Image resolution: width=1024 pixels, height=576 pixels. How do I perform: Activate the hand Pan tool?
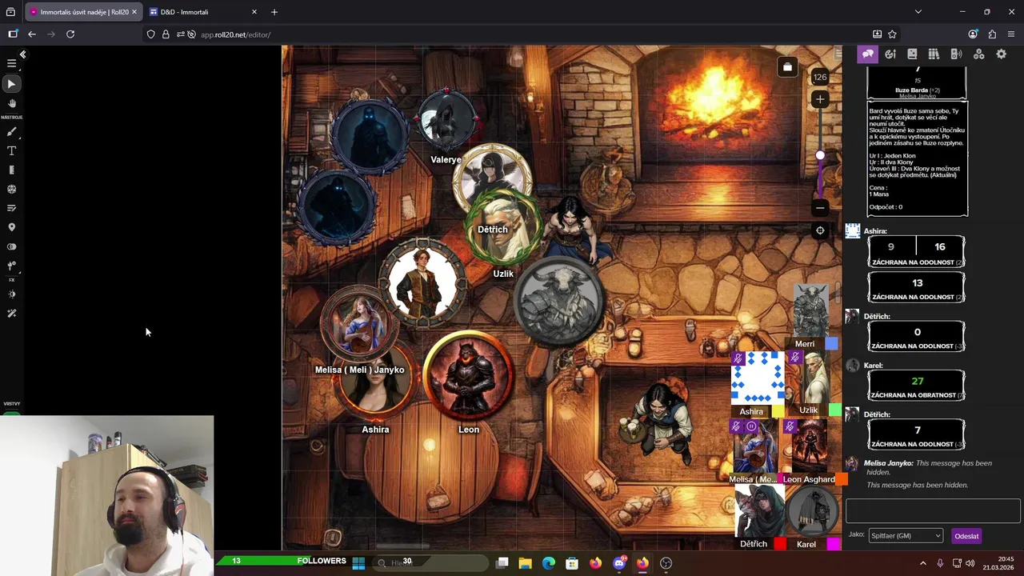11,103
